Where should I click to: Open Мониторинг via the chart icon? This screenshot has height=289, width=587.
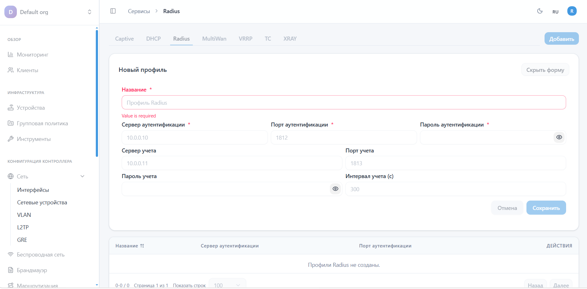11,54
